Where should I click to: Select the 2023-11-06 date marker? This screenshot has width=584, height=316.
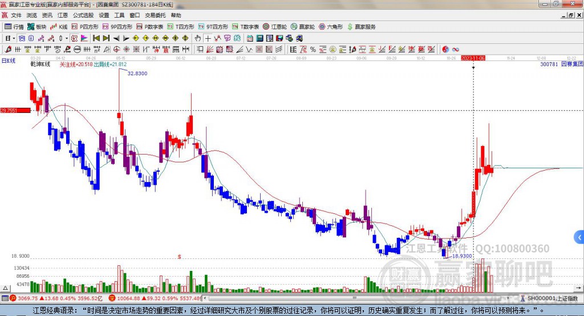coord(473,58)
